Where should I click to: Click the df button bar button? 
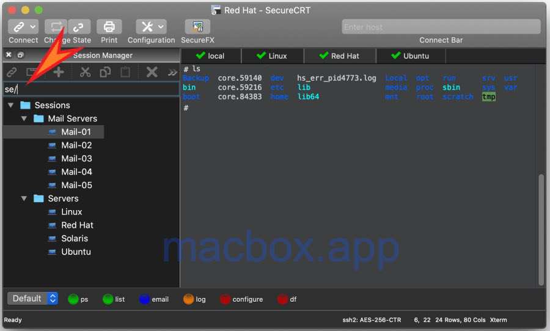click(287, 299)
